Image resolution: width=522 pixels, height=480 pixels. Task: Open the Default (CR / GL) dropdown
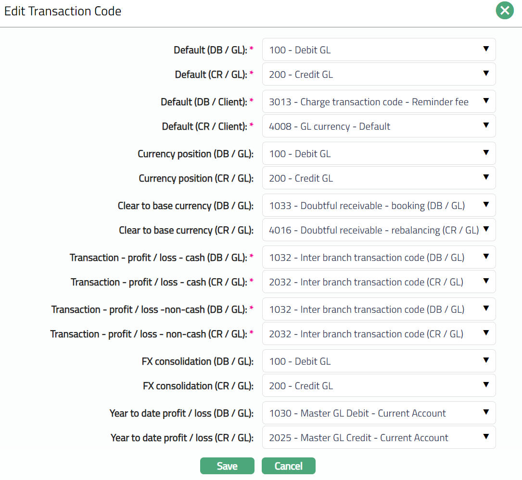pos(379,74)
